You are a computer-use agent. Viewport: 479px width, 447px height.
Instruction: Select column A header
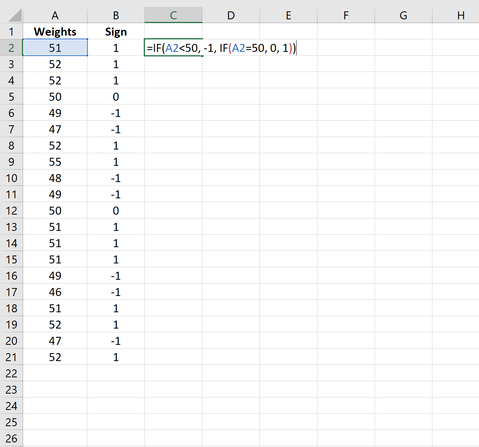pos(55,15)
